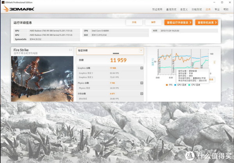This screenshot has width=234, height=163.
Task: Click inside the FPS temperature chart
Action: click(183, 62)
